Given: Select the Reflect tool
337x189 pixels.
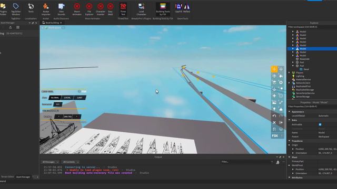Looking at the screenshot, I should click(186, 8).
